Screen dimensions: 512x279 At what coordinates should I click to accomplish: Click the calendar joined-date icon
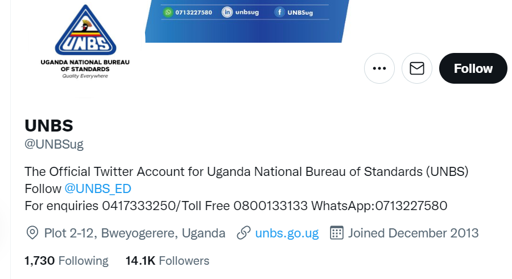(x=337, y=233)
